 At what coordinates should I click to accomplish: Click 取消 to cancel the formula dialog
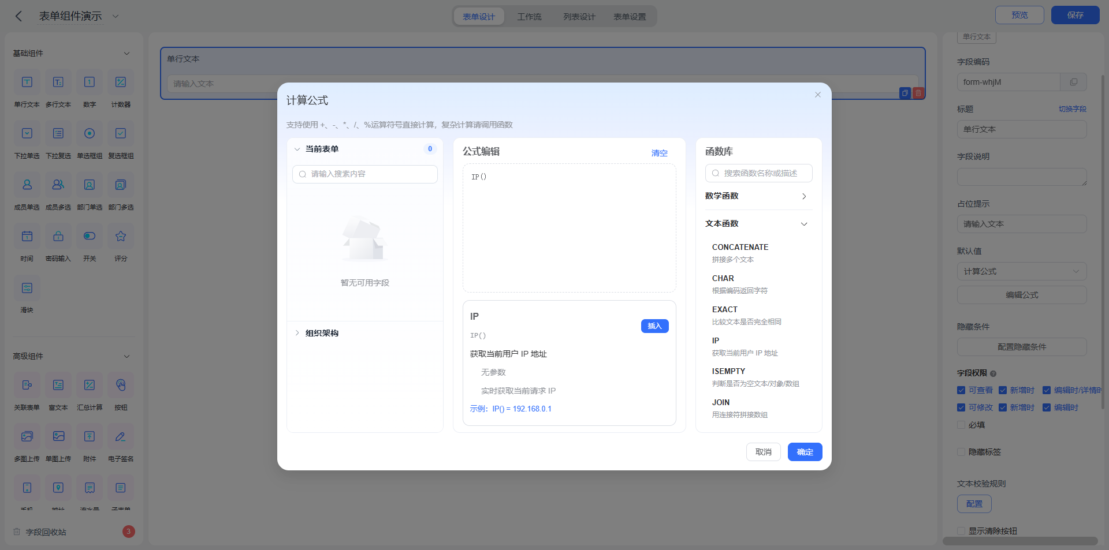763,452
